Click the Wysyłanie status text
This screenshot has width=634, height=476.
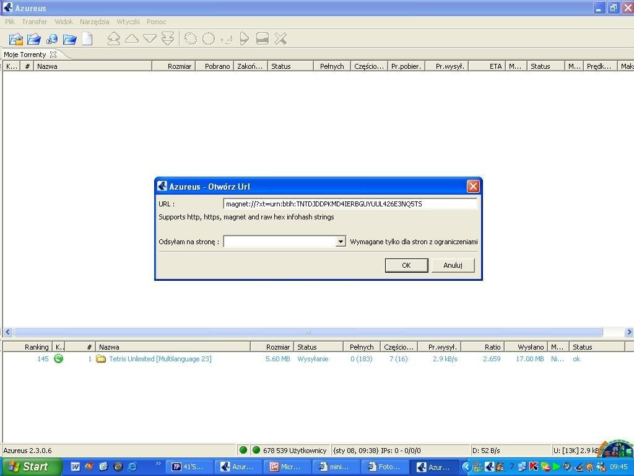click(313, 359)
